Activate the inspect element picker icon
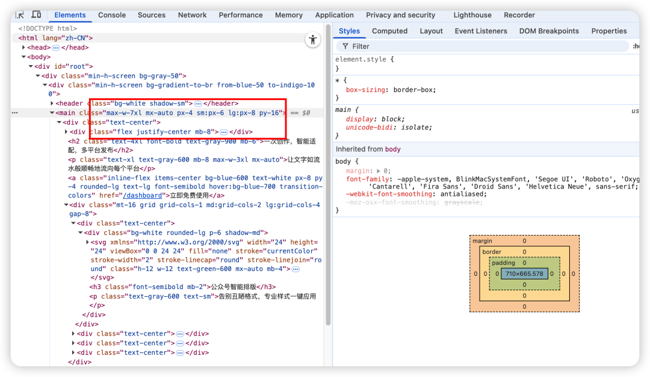Screen dimensions: 650x377 (x=19, y=15)
